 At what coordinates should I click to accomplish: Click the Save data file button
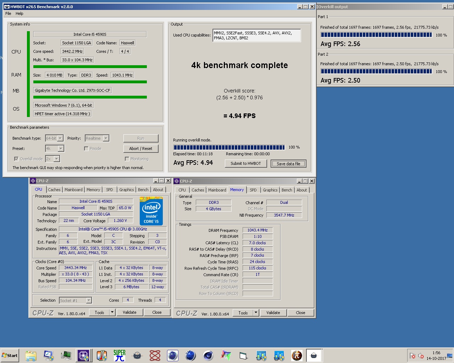tap(288, 164)
